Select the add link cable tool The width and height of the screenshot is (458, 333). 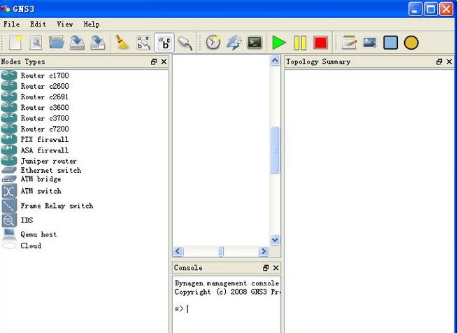[x=185, y=43]
